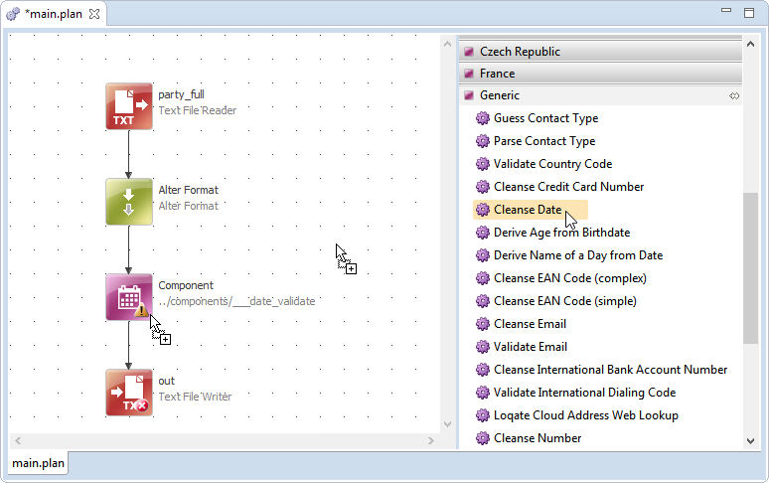Click the Loqate Cloud Address Web Lookup icon
This screenshot has height=483, width=769.
pyautogui.click(x=483, y=415)
